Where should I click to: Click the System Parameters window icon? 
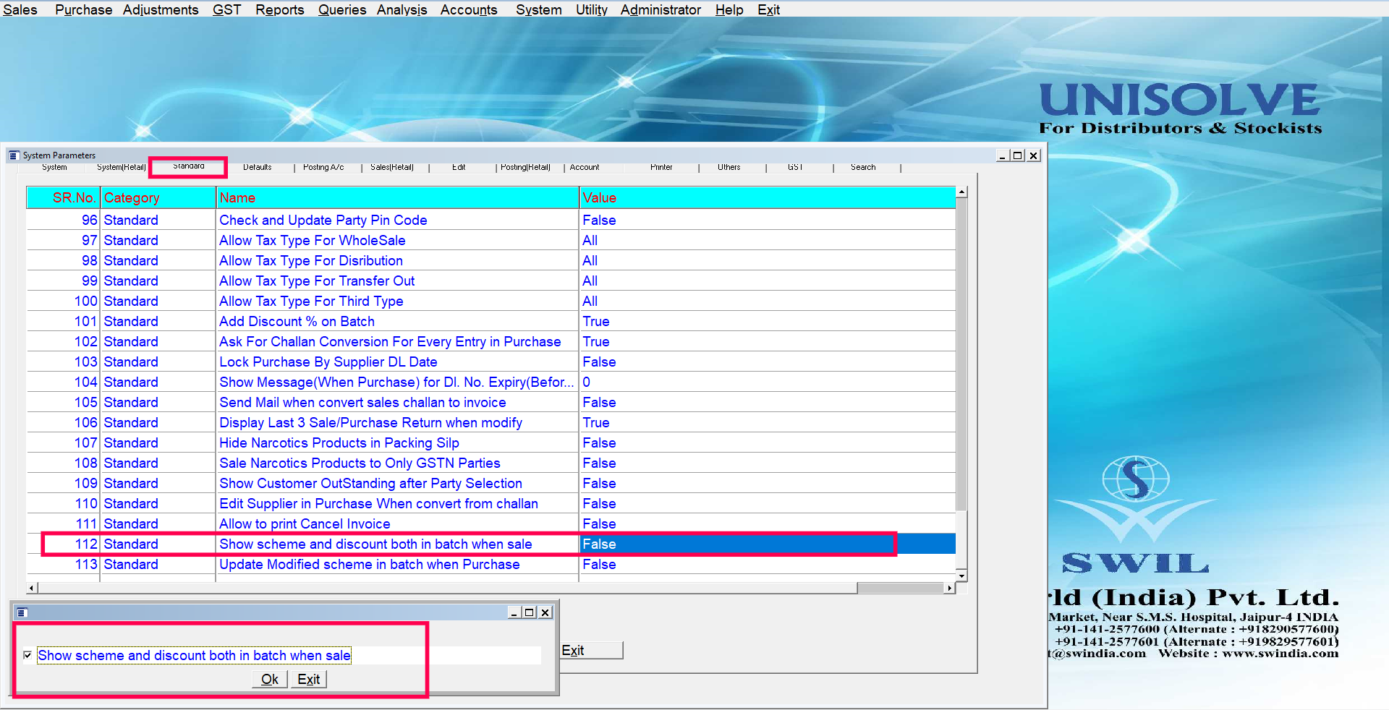pos(13,155)
